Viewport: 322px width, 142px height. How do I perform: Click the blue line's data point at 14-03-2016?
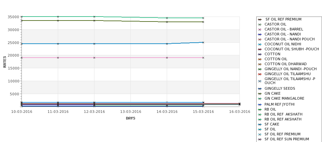tap(167, 44)
